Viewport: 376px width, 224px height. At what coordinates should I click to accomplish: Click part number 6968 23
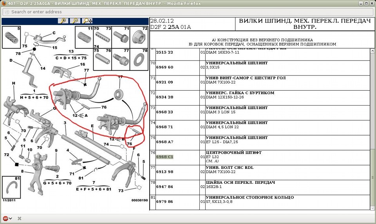[164, 112]
